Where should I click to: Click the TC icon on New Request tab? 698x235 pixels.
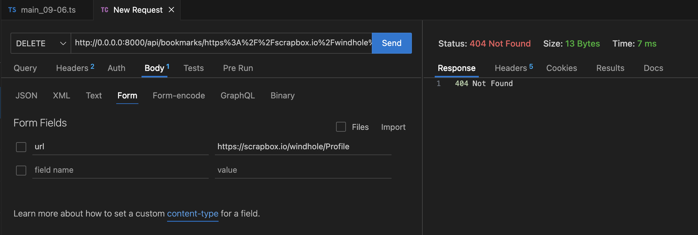pos(105,10)
